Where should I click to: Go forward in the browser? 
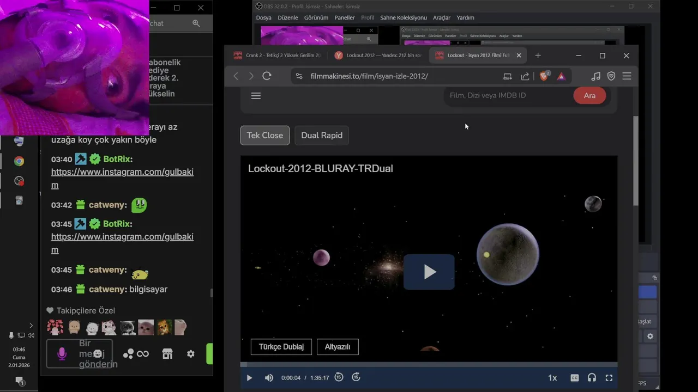[x=251, y=76]
